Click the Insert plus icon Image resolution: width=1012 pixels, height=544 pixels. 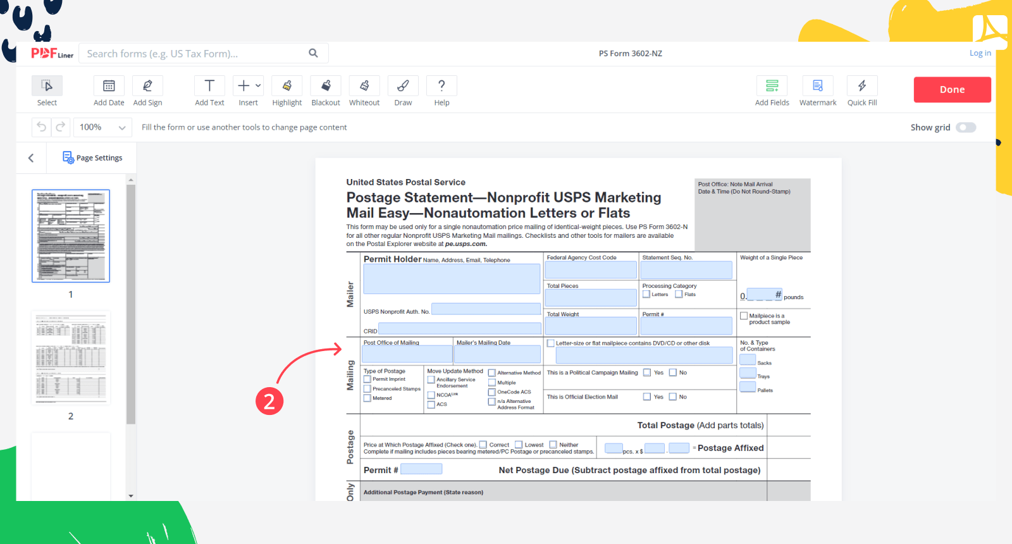click(x=244, y=85)
